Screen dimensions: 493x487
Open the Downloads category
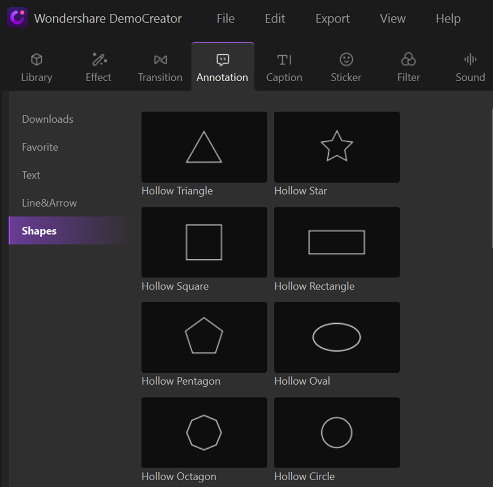tap(47, 119)
